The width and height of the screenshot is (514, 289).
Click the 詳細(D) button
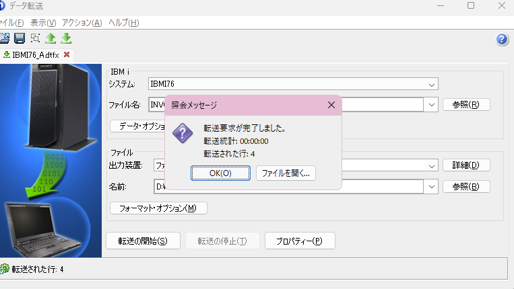[x=466, y=165]
